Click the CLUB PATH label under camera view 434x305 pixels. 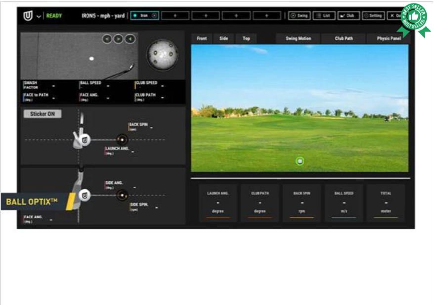(146, 95)
